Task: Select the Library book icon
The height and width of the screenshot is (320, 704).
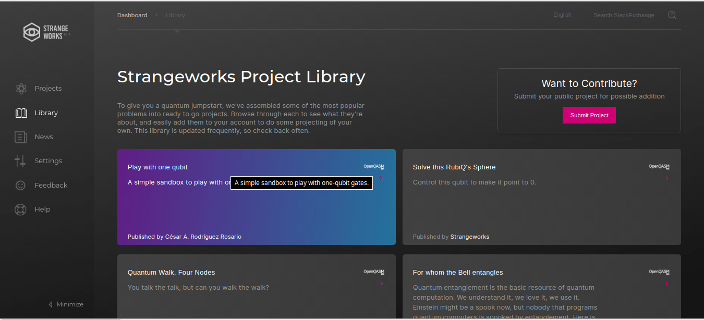Action: pos(21,113)
